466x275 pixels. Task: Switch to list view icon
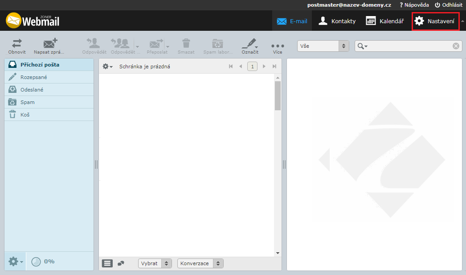(x=107, y=263)
